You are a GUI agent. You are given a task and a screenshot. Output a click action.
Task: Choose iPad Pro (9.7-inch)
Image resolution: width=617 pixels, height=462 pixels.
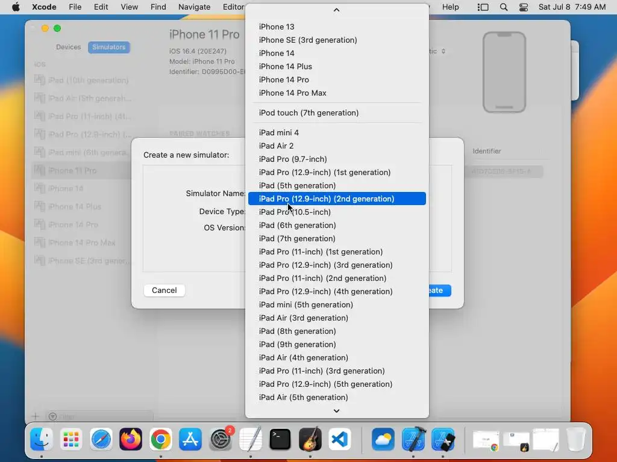click(337, 159)
